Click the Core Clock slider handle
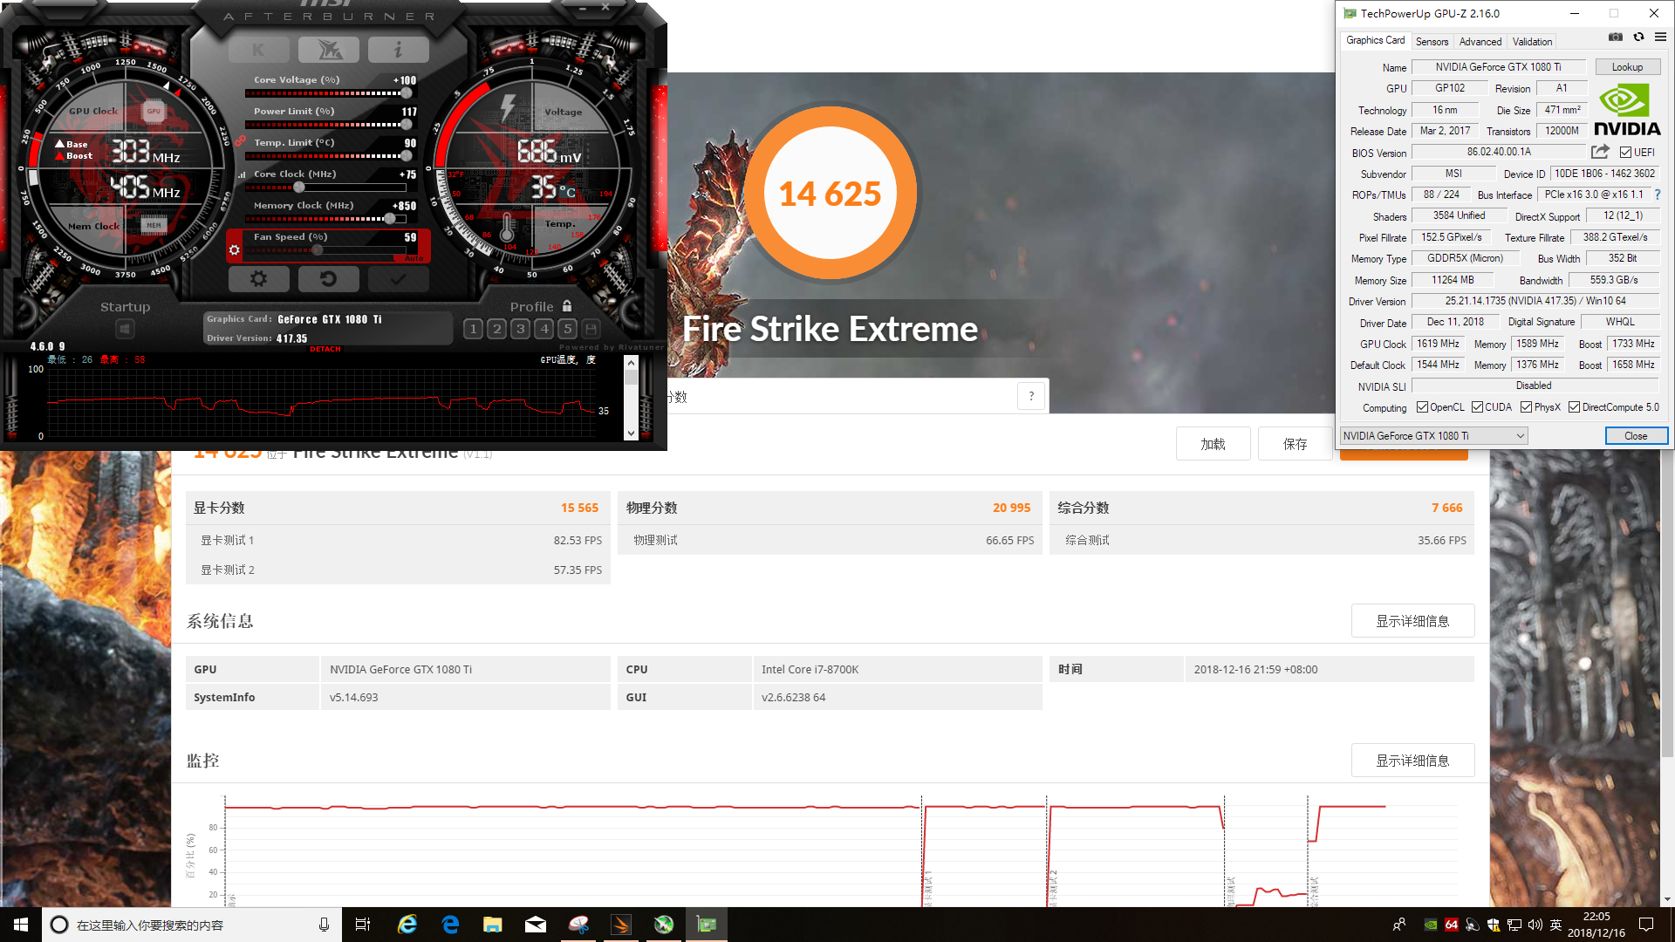1675x942 pixels. (299, 188)
